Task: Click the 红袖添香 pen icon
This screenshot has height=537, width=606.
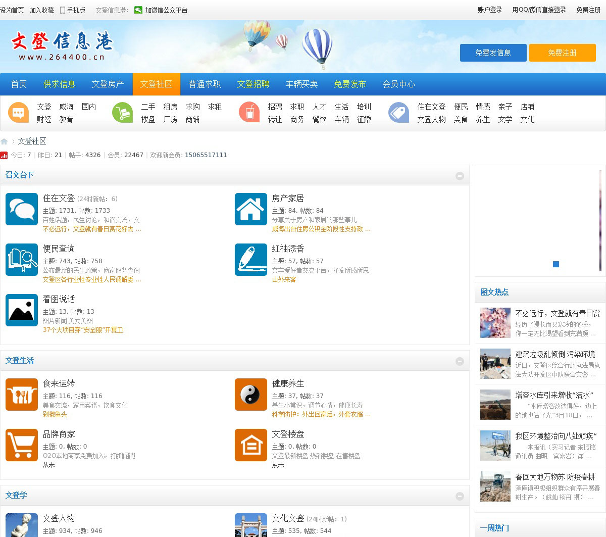Action: (250, 260)
